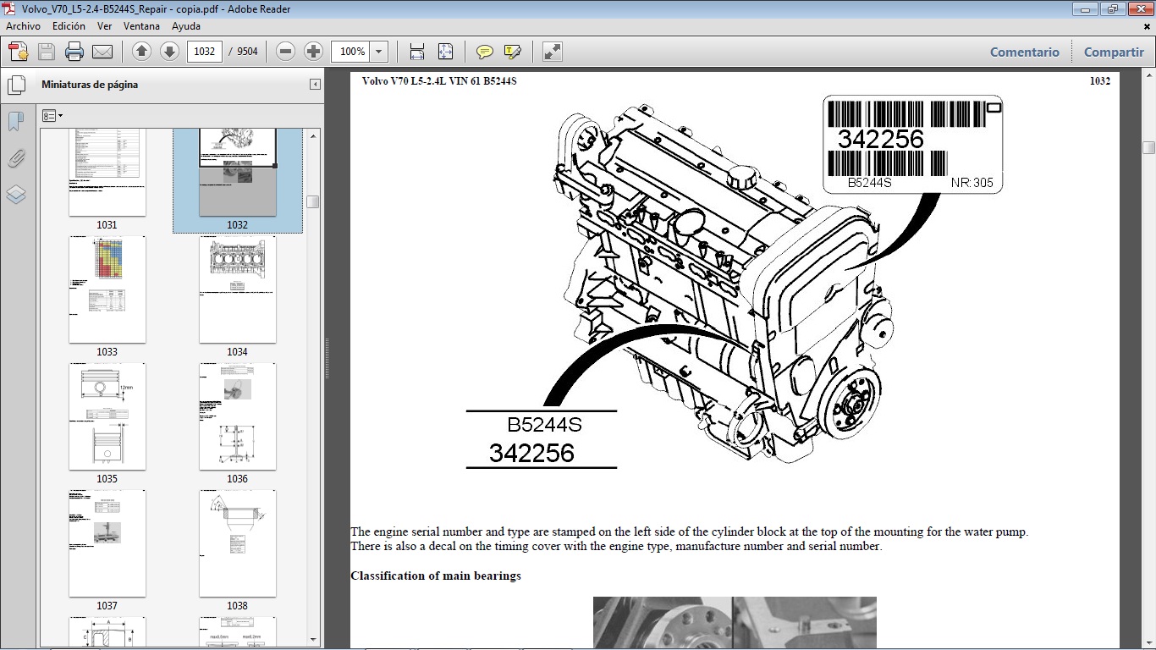Click the thumbnail panel scroll-down arrow

coord(313,639)
